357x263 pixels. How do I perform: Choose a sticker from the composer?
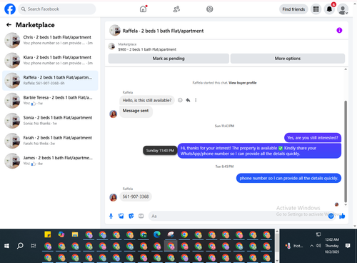(131, 216)
